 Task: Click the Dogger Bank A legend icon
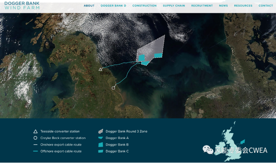point(100,138)
